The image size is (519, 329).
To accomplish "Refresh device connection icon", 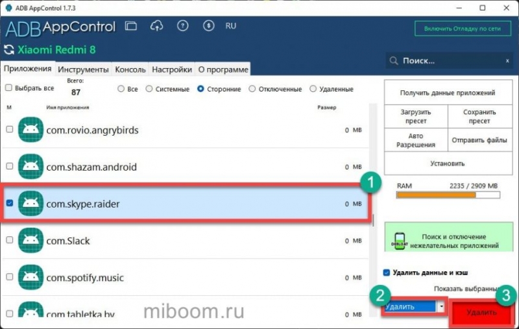I will 9,50.
